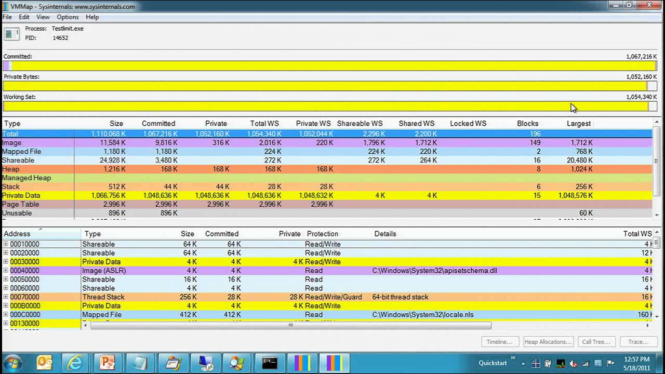Expand address 00010000 row
This screenshot has height=374, width=665.
tap(6, 244)
